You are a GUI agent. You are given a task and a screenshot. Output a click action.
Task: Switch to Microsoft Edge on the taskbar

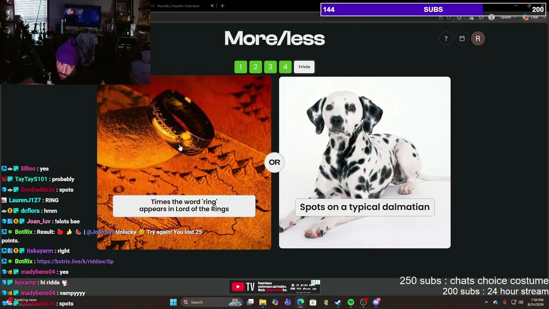300,302
